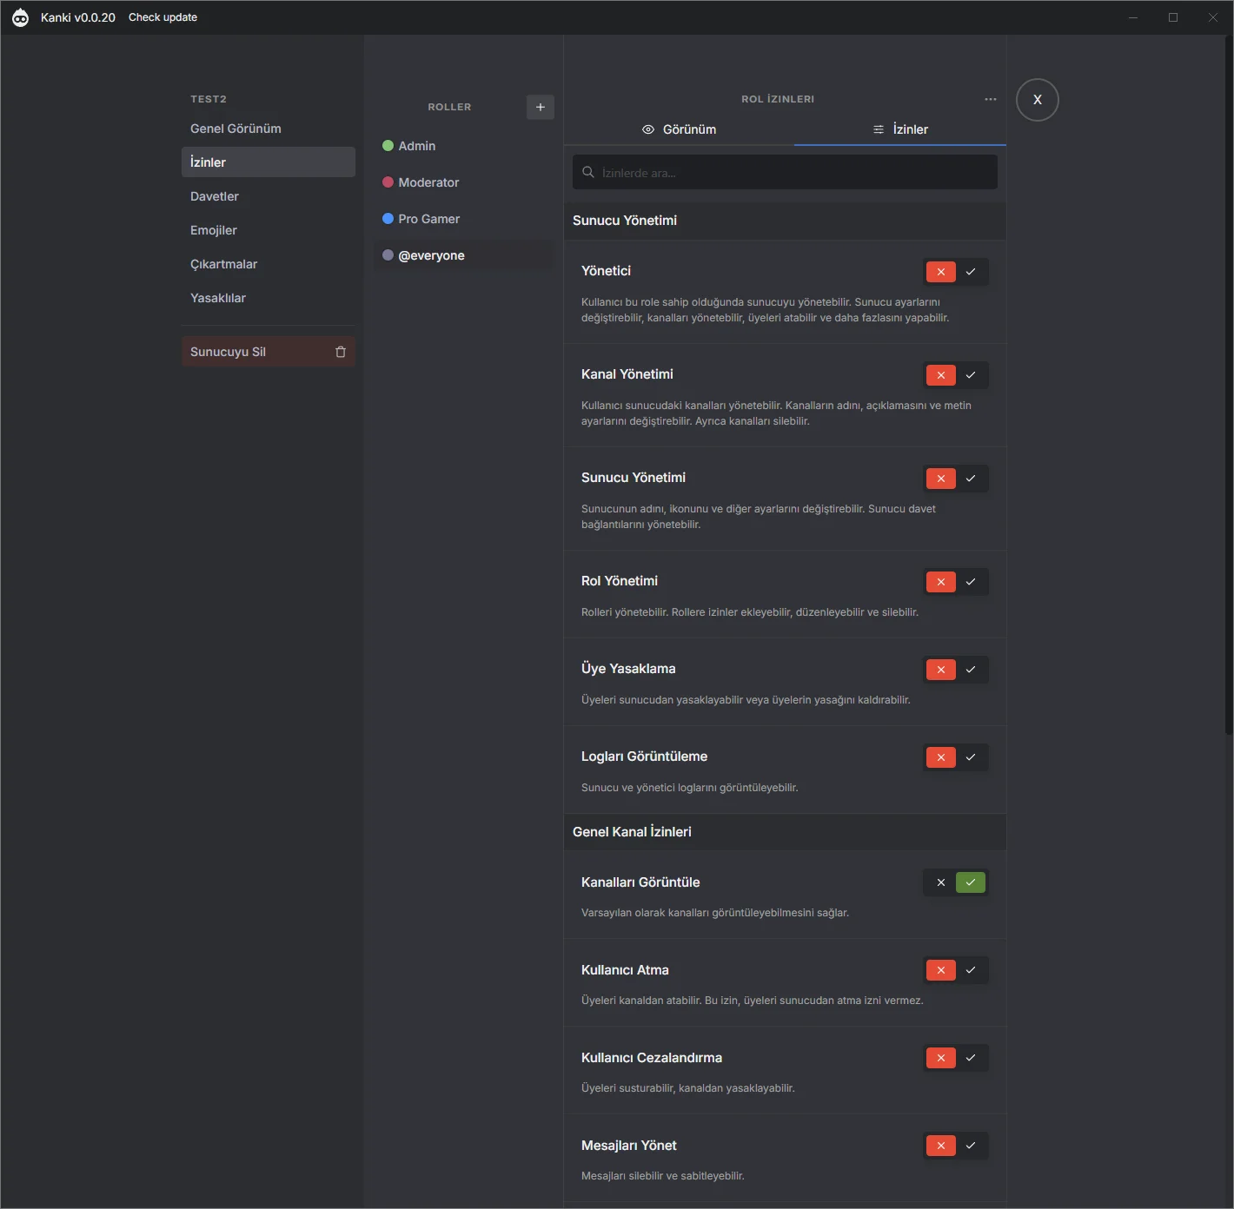Screen dimensions: 1234x1209
Task: Click the plus icon to add role
Action: (x=540, y=107)
